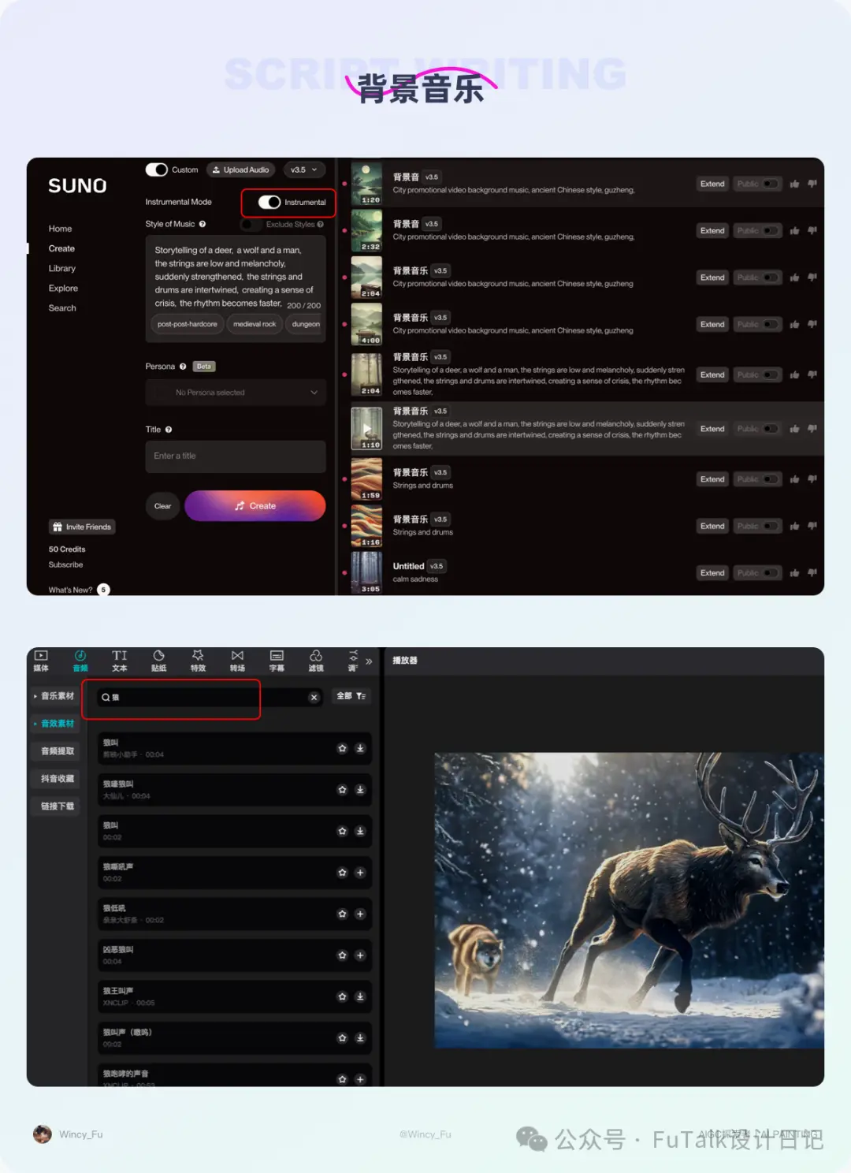
Task: Open the 全部 filter dropdown
Action: [x=351, y=696]
